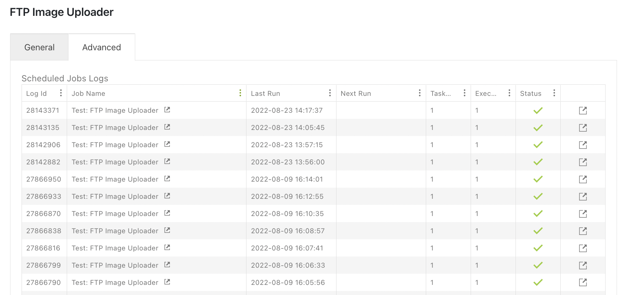View log details for run 2022-08-23 13:56:00
Viewport: 619px width, 295px height.
coord(583,162)
